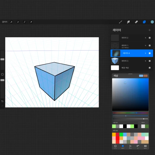Select the Eraser tool

[136, 22]
